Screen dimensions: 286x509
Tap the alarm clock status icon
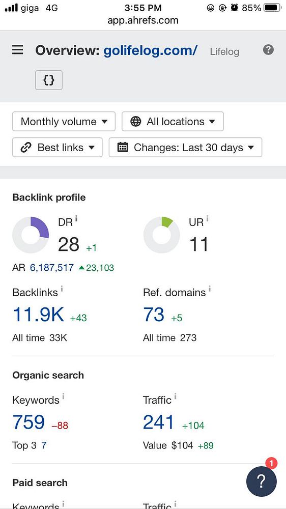(x=234, y=8)
